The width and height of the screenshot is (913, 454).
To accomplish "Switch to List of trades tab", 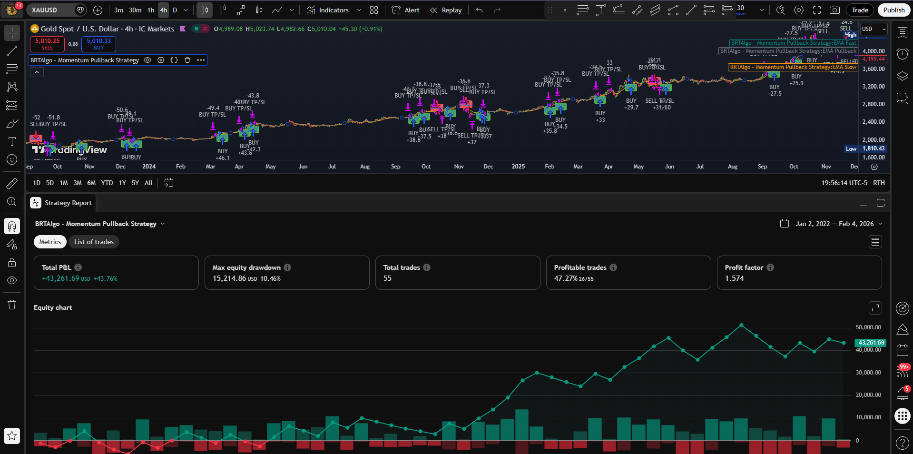I will click(x=94, y=242).
